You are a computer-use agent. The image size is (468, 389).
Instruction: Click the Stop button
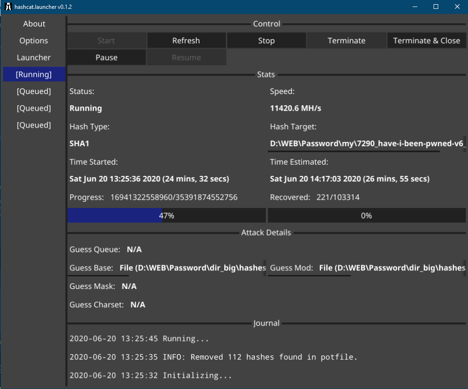tap(266, 40)
